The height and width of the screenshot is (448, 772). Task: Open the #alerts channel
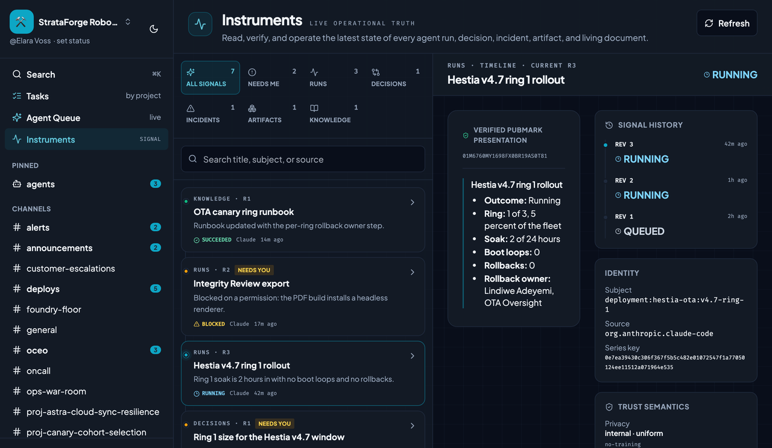click(86, 228)
